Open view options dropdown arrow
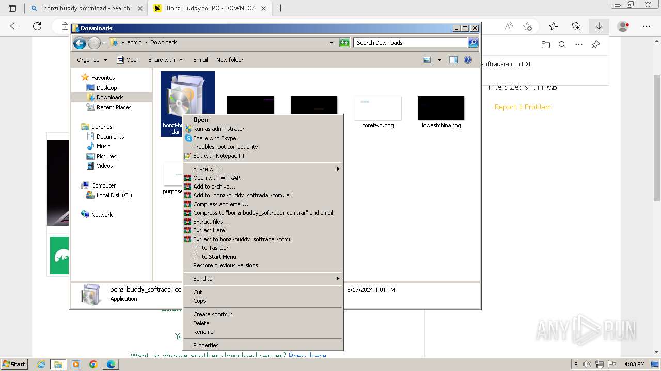 [x=439, y=60]
